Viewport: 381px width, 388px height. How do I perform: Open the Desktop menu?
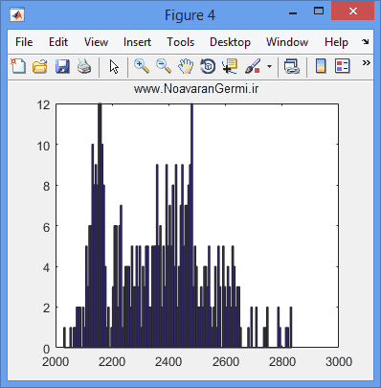tap(230, 42)
